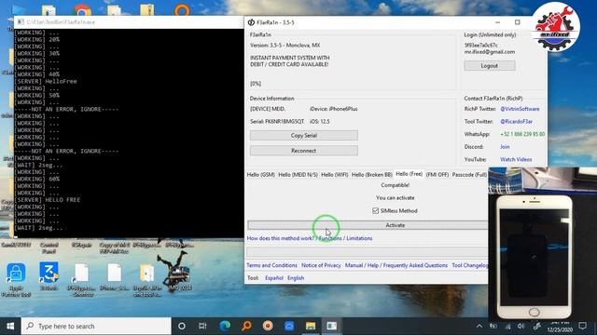The image size is (597, 335).
Task: Open the Terms and Conditions link
Action: (271, 265)
